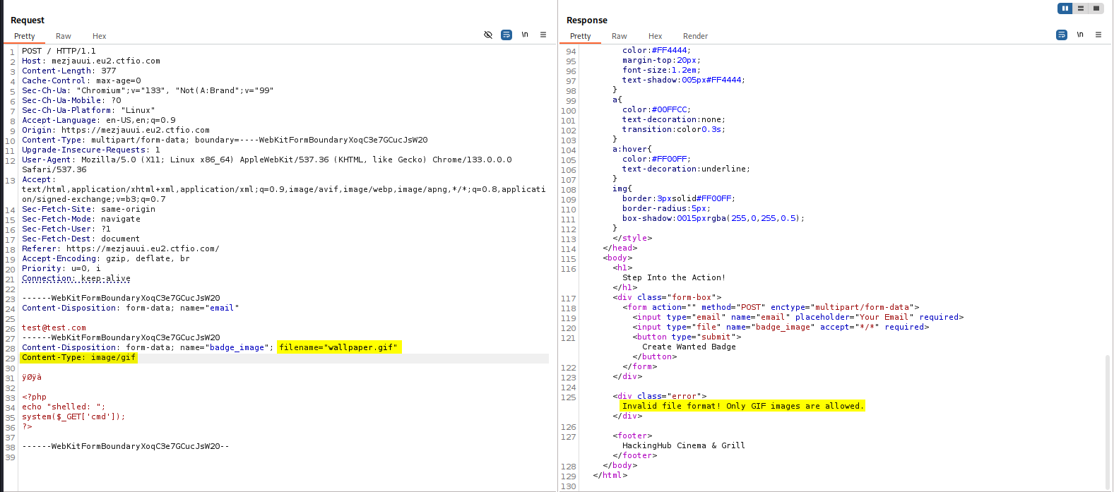Click the highlighted 'Invalid file format!' error message

point(742,406)
